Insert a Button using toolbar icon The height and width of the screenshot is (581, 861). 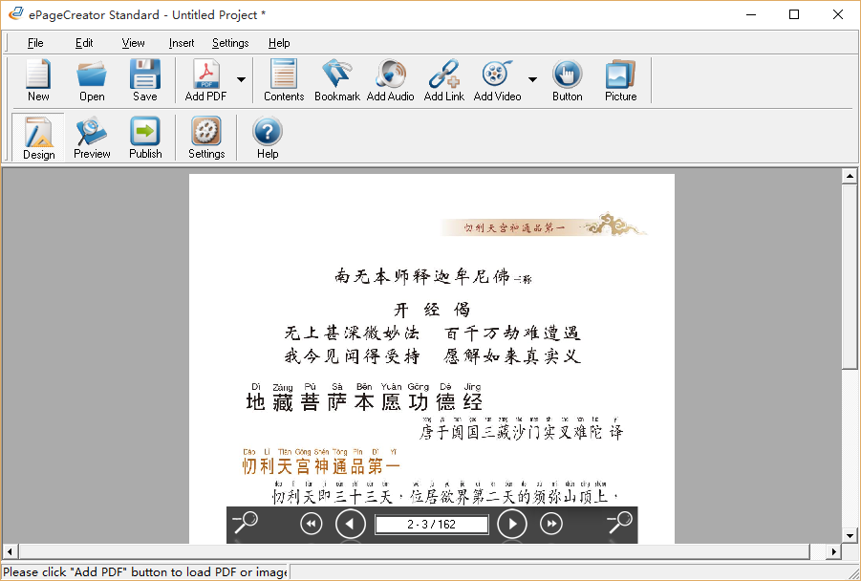[x=568, y=80]
